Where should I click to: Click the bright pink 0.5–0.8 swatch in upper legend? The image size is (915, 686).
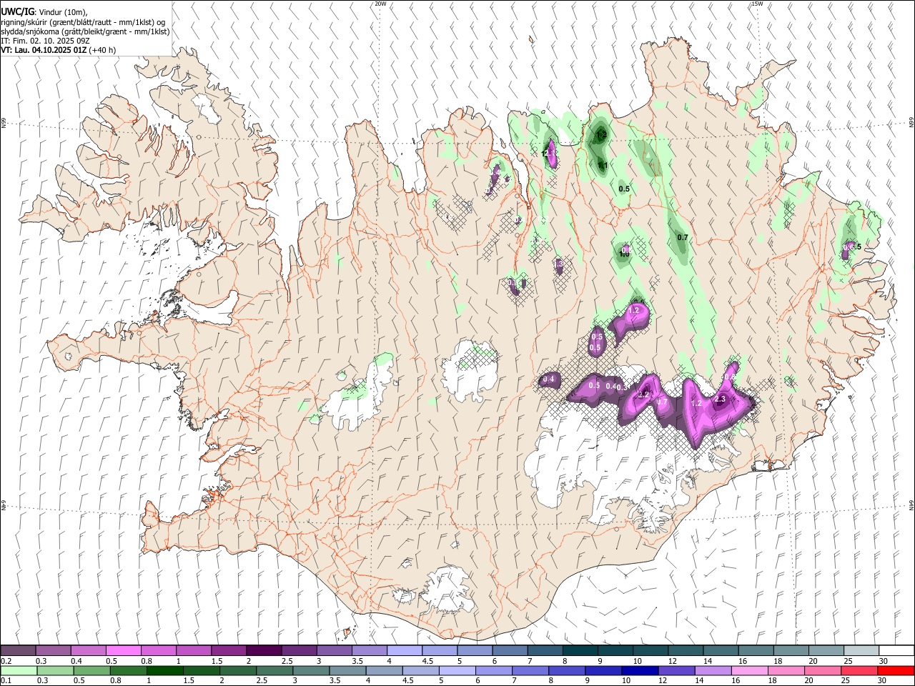coord(123,651)
